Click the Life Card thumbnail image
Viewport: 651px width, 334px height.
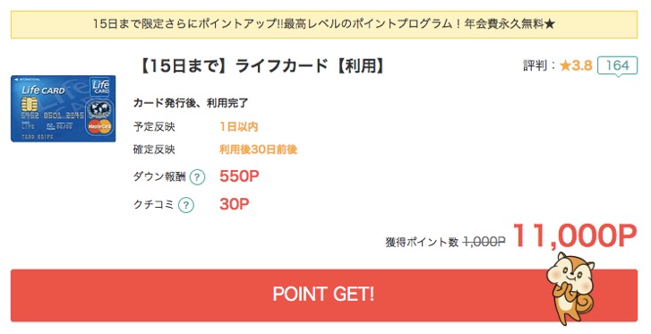(63, 108)
